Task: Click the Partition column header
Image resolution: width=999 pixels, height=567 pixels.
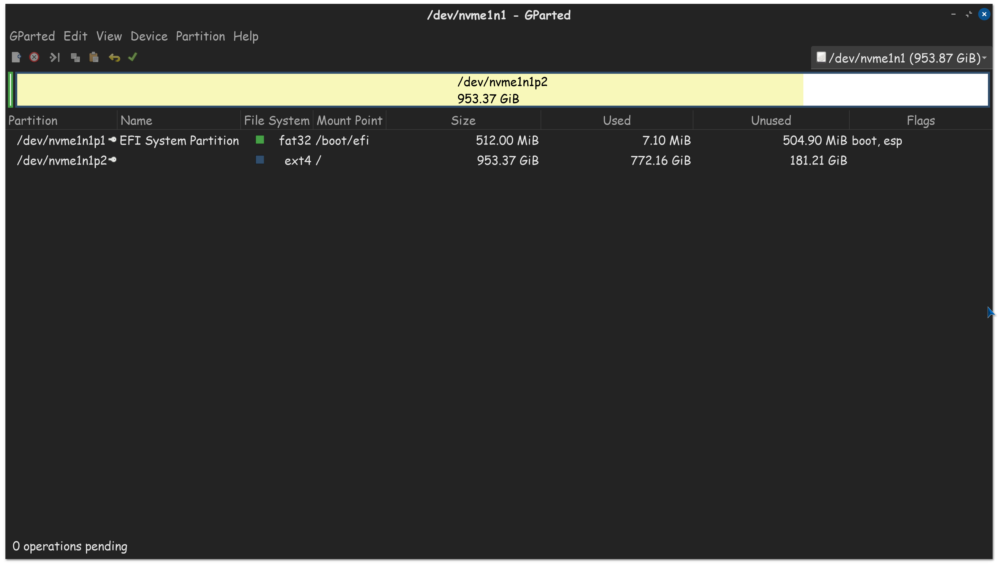Action: [x=61, y=120]
